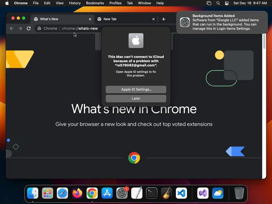Click the Chrome forward arrow
Screen dimensions: 272x204
coord(20,28)
